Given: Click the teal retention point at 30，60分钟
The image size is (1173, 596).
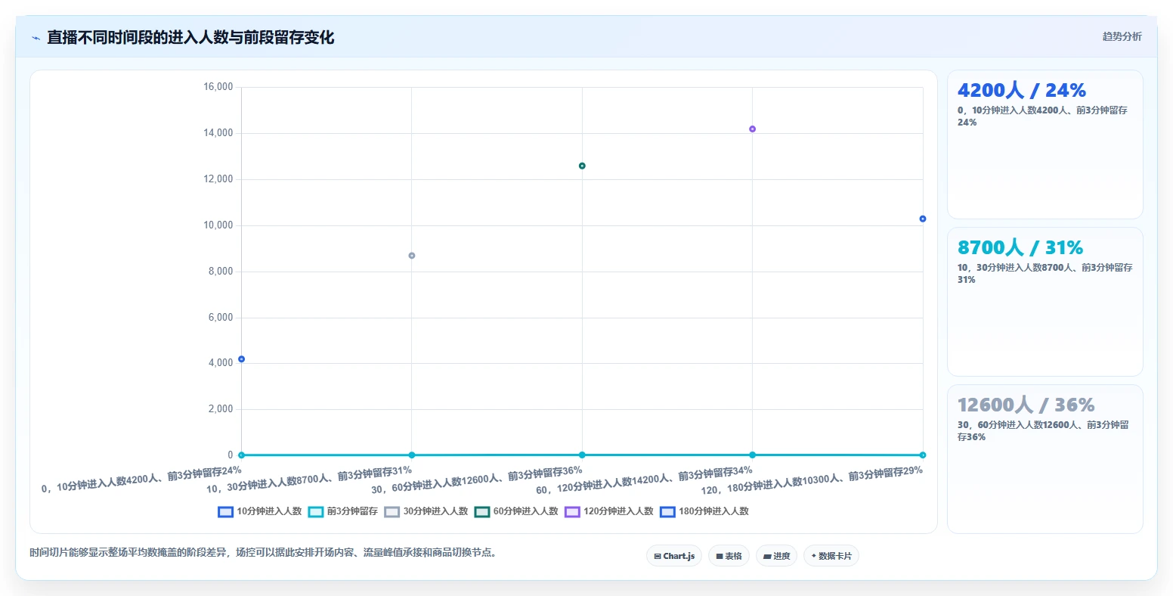Looking at the screenshot, I should coord(582,455).
